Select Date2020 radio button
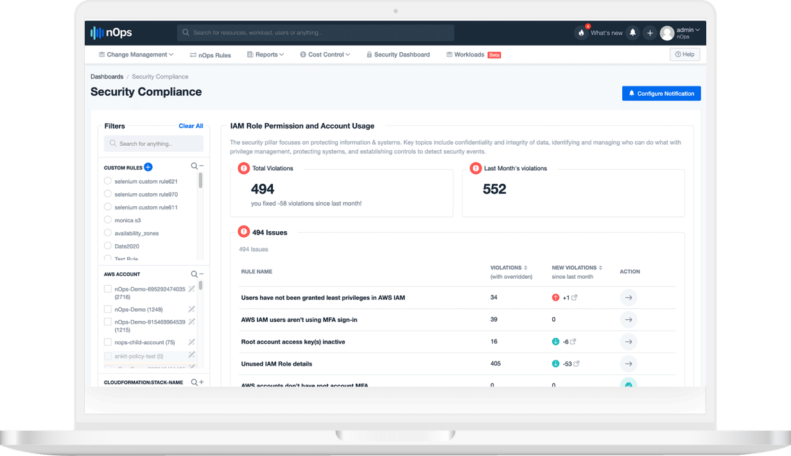 coord(108,246)
